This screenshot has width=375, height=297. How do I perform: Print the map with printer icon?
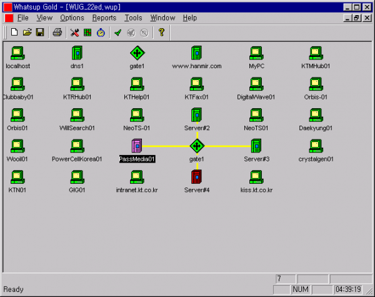[57, 33]
